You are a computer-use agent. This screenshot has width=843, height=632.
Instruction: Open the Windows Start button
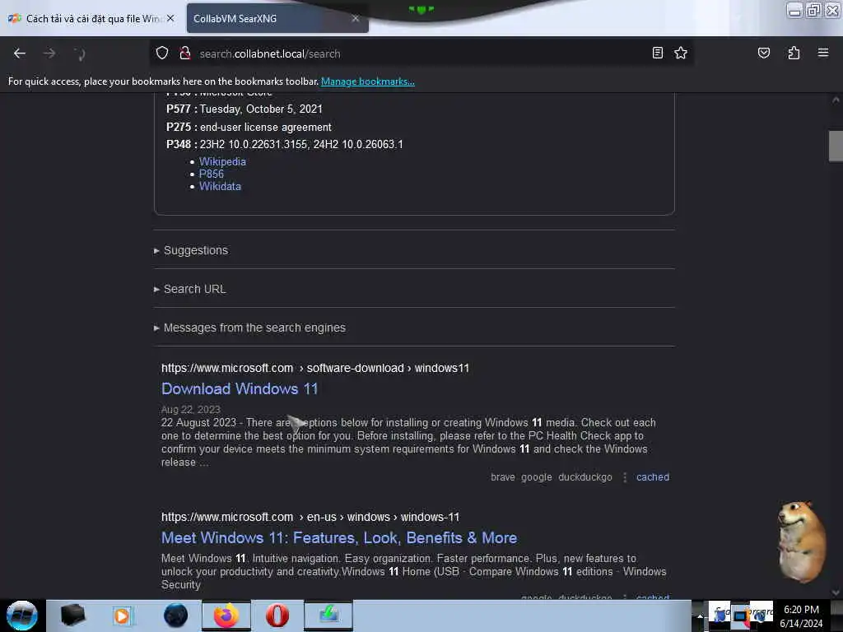(x=22, y=616)
